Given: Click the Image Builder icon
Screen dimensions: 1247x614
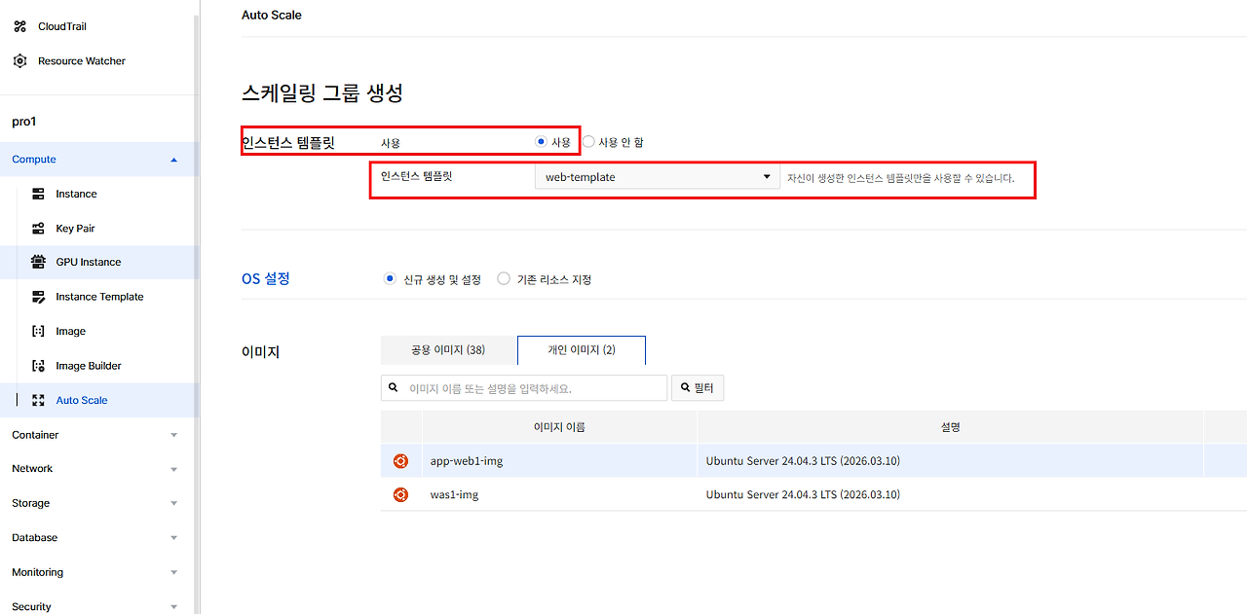Looking at the screenshot, I should coord(39,366).
